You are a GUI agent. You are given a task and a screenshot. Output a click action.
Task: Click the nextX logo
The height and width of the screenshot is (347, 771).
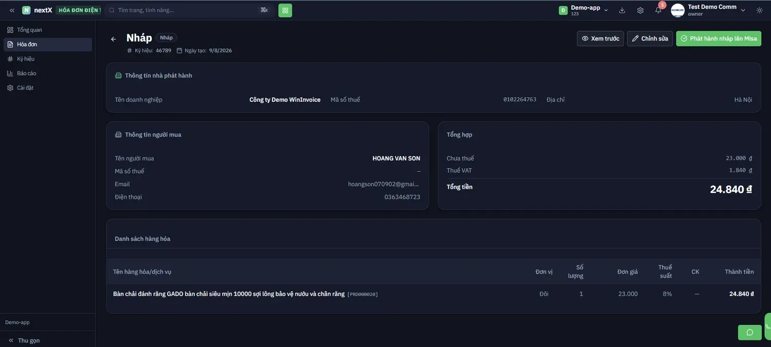(37, 10)
